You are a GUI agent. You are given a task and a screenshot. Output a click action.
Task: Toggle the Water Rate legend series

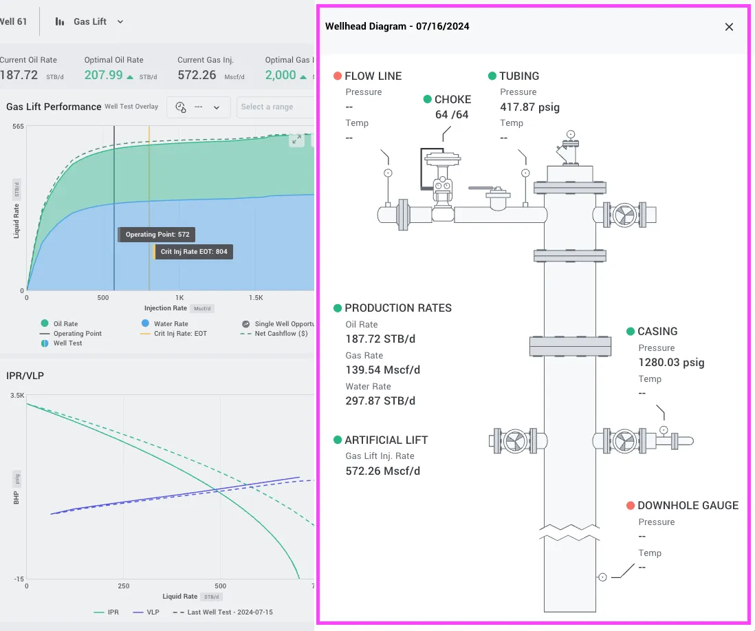point(164,323)
